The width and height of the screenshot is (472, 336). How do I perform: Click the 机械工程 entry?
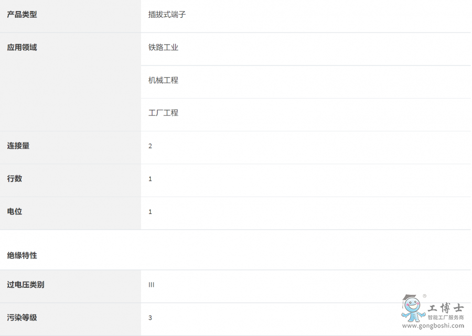click(x=163, y=80)
